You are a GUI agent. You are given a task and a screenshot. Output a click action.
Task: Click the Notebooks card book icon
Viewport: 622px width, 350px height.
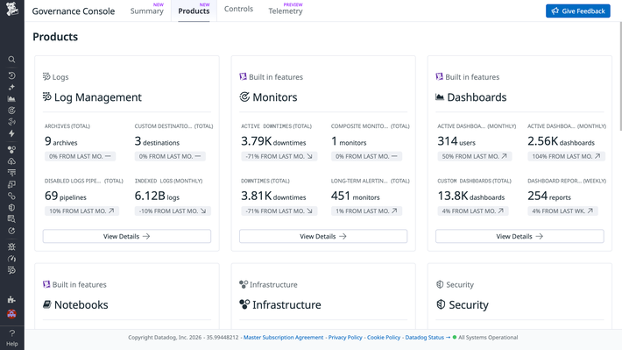tap(46, 304)
